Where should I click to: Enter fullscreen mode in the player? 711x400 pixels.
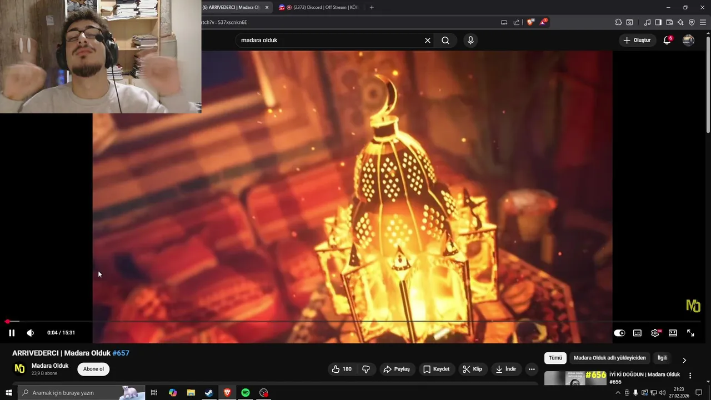[690, 333]
